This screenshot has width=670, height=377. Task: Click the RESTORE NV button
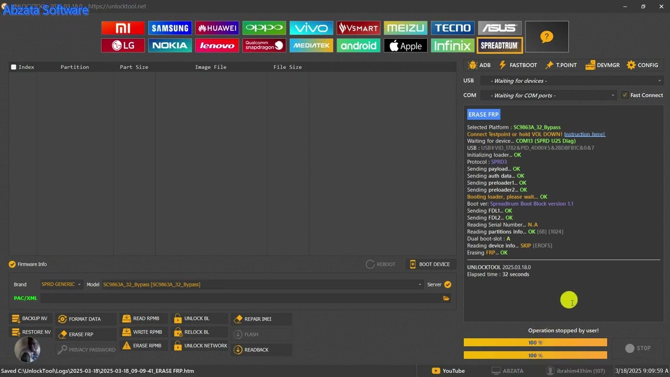click(x=31, y=332)
